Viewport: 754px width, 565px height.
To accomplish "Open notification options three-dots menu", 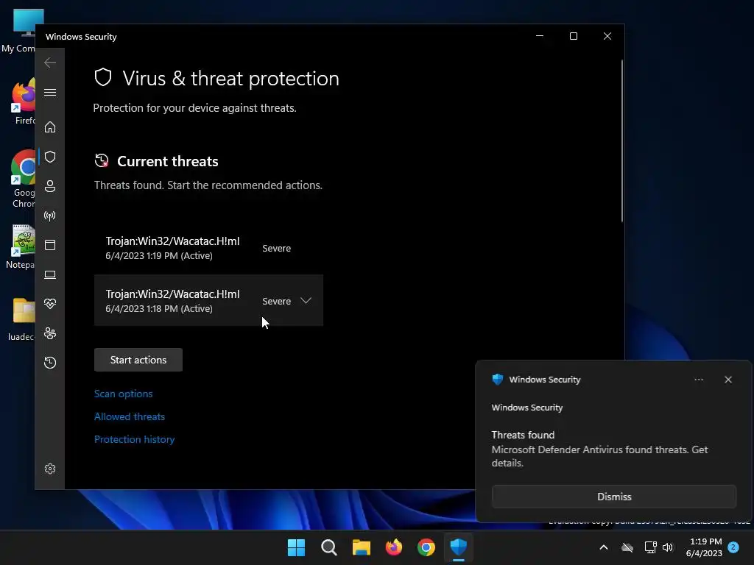I will click(699, 380).
